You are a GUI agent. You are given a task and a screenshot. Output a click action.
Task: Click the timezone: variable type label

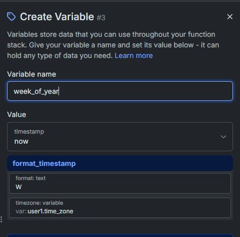[x=39, y=203]
